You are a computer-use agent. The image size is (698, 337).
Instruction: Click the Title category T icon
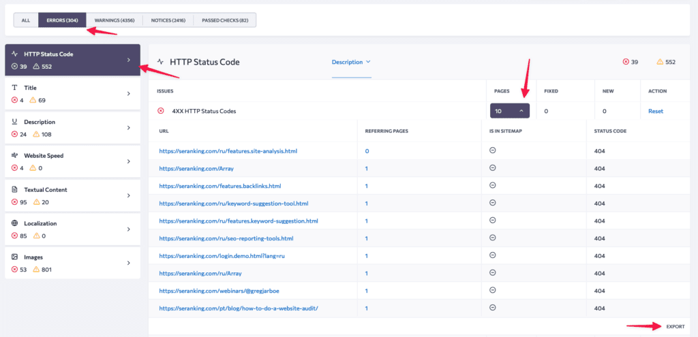pos(16,88)
